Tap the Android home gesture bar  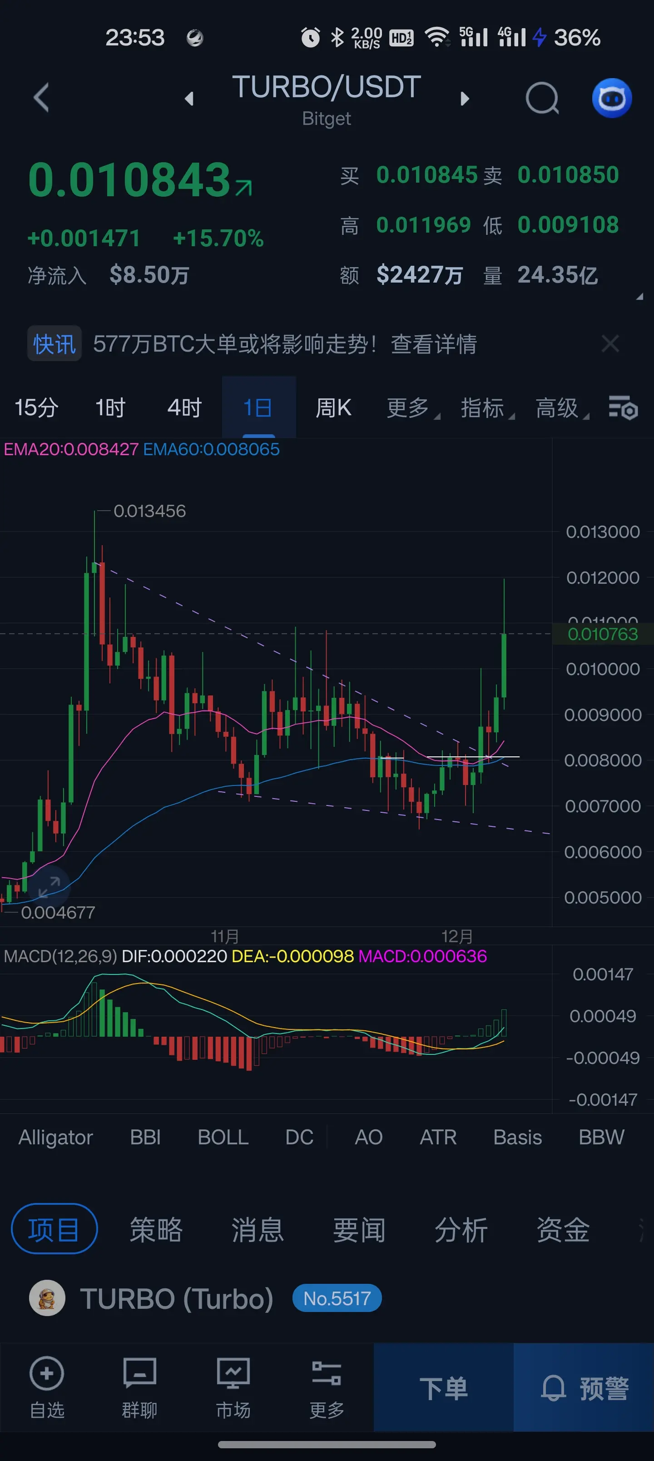(x=327, y=1445)
